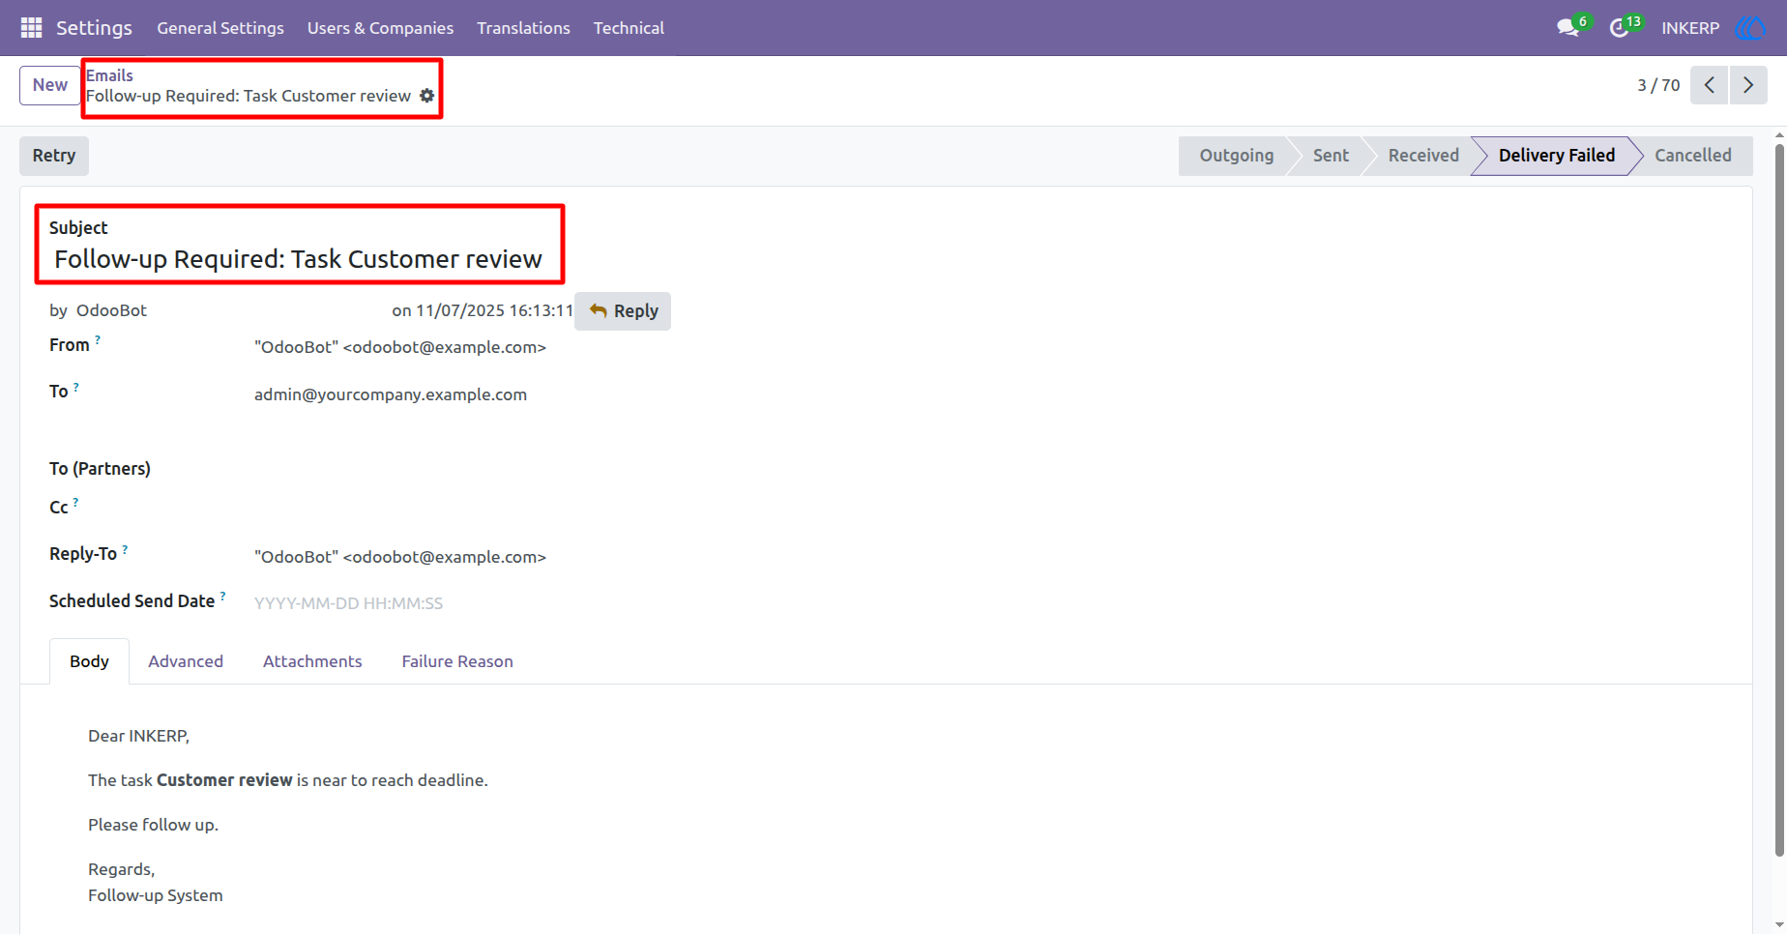This screenshot has width=1787, height=934.
Task: Set status to Outgoing
Action: 1236,156
